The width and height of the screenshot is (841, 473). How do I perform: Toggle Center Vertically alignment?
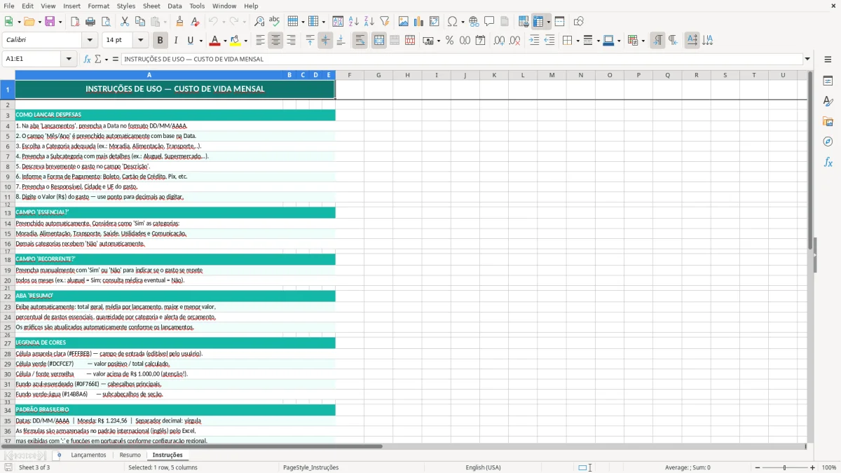(x=325, y=41)
